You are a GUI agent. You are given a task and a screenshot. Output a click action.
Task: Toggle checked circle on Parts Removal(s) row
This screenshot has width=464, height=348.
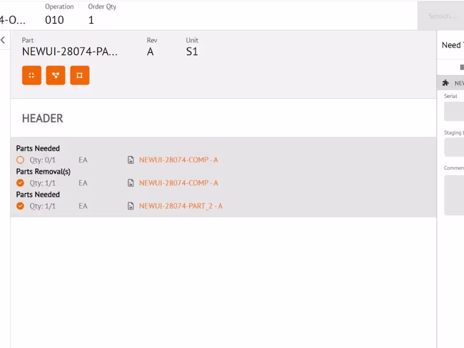(x=20, y=183)
